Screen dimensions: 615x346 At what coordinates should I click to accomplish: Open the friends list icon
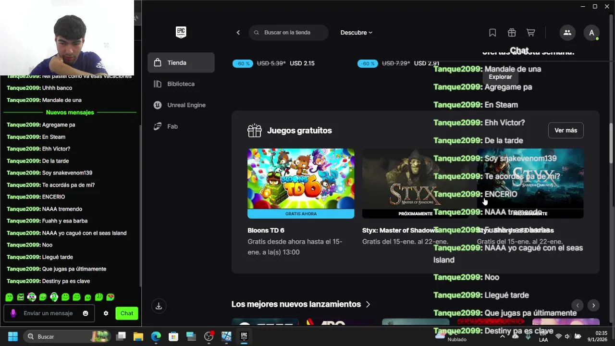(567, 33)
